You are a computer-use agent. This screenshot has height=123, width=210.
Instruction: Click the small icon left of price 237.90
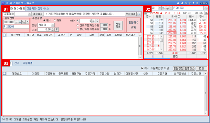[145, 13]
